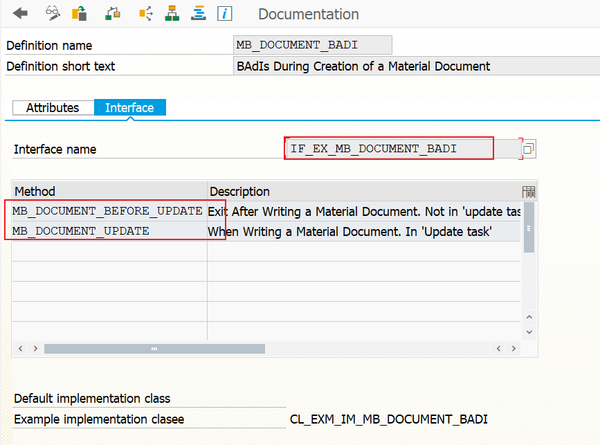Click the Where-Used List icon
This screenshot has height=445, width=600.
(113, 14)
